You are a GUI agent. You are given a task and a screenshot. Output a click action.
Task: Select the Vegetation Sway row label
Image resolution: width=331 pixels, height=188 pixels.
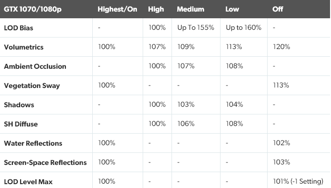tap(32, 86)
